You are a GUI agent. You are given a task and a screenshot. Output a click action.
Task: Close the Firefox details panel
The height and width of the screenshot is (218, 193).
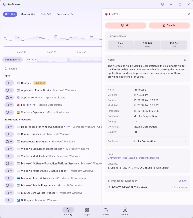click(x=189, y=14)
